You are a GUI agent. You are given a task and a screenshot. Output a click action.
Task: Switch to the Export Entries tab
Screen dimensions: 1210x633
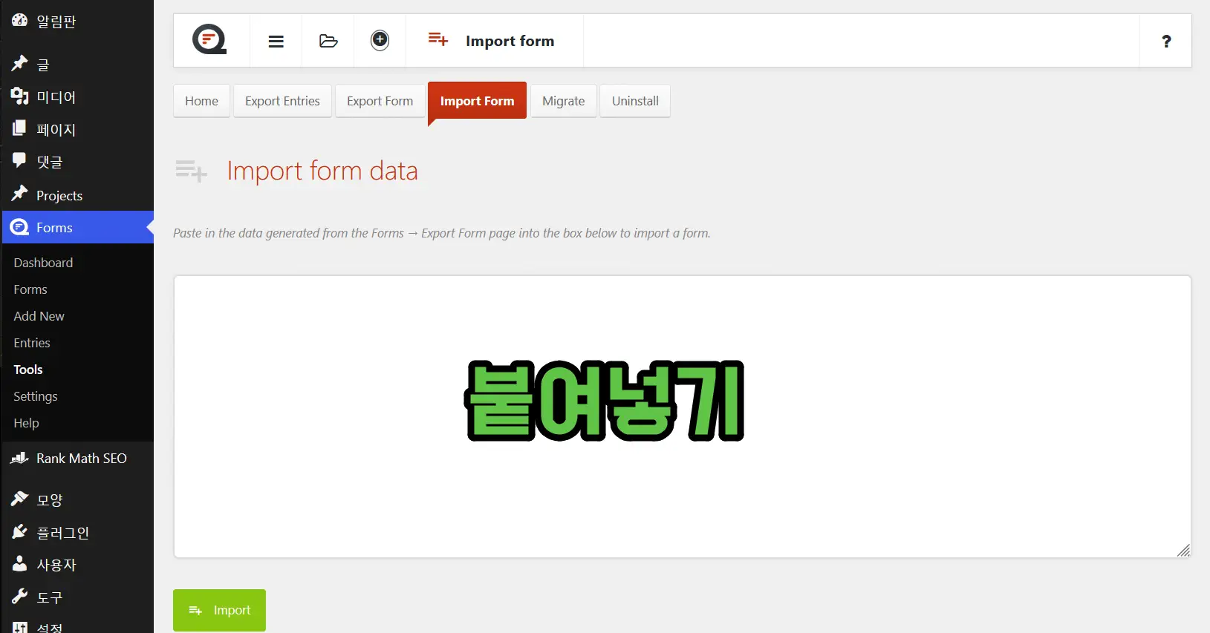click(x=282, y=101)
